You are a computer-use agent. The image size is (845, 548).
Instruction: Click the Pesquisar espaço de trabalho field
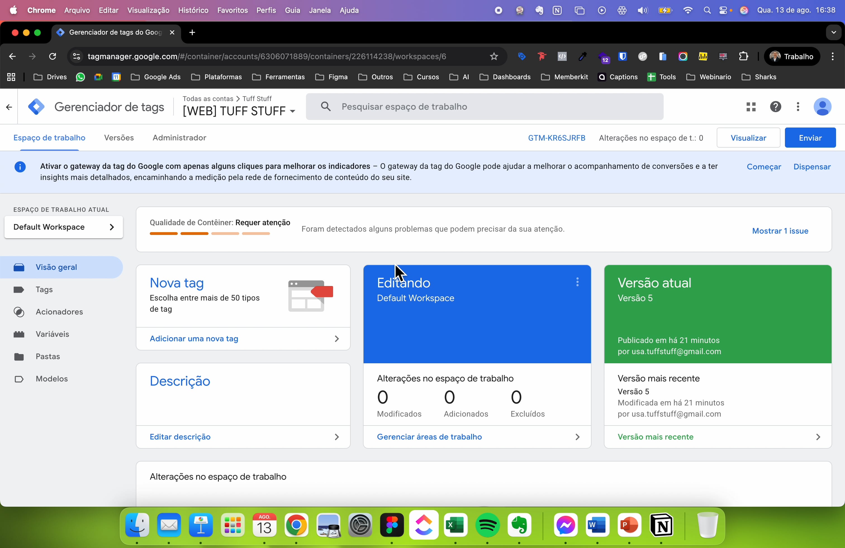tap(485, 107)
